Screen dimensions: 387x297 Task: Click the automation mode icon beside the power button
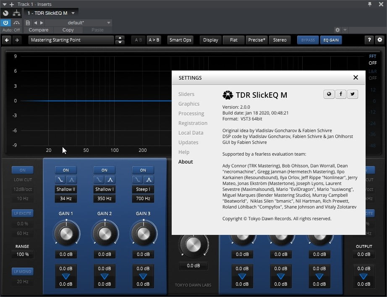coord(16,23)
